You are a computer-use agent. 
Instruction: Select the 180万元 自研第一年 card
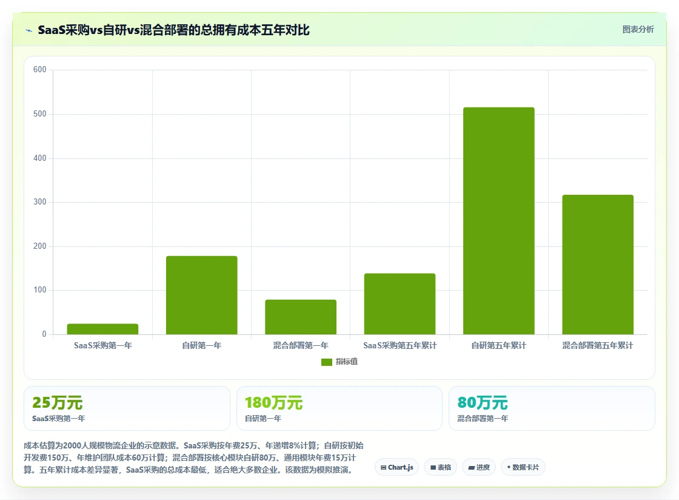[x=339, y=408]
